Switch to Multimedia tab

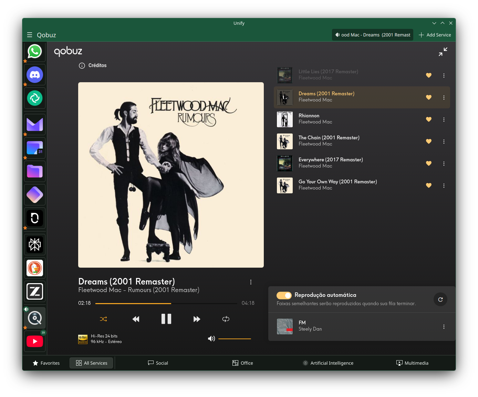[413, 363]
